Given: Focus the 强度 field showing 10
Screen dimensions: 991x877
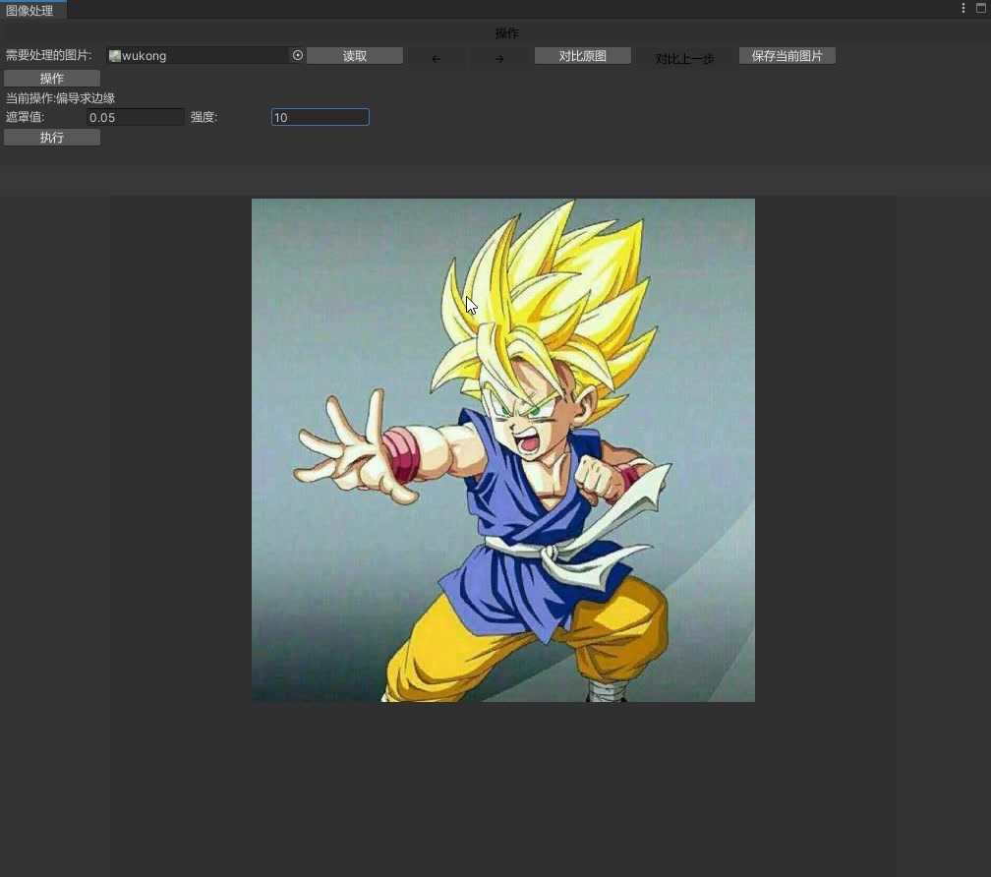Looking at the screenshot, I should 320,118.
